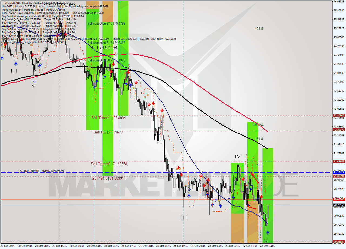Click the 70.42800 red price tag
The width and height of the screenshot is (346, 249).
[339, 199]
